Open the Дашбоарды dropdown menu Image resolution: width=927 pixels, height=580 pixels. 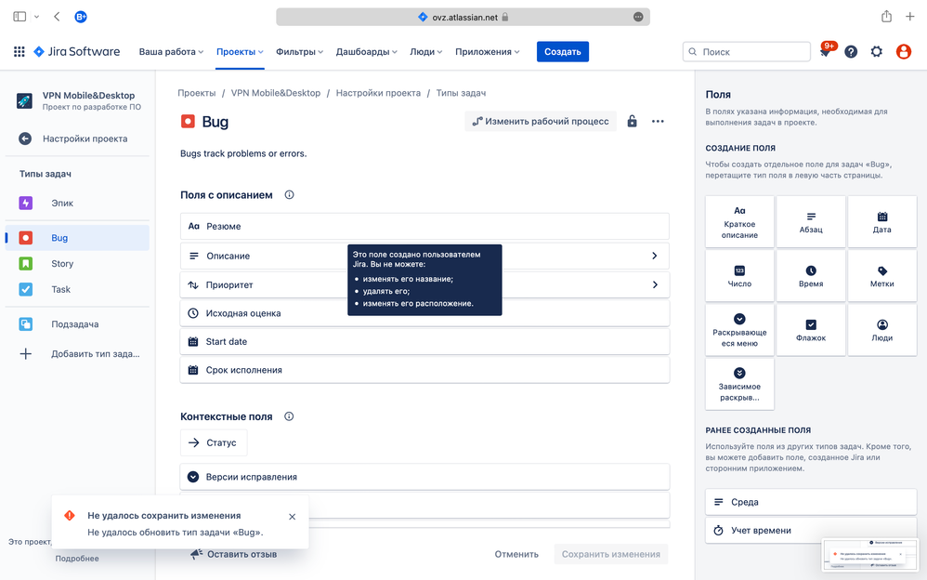tap(367, 51)
